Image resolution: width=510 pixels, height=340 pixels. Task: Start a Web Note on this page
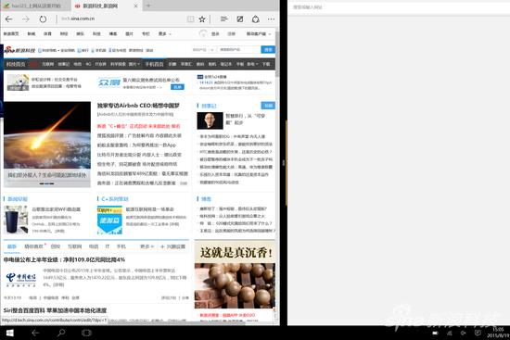tap(240, 19)
